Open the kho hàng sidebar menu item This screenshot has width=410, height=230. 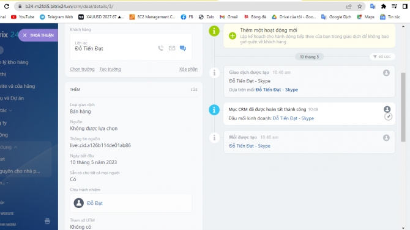point(15,62)
